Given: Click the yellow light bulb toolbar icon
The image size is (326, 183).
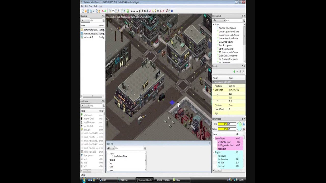Looking at the screenshot, I should click(155, 11).
